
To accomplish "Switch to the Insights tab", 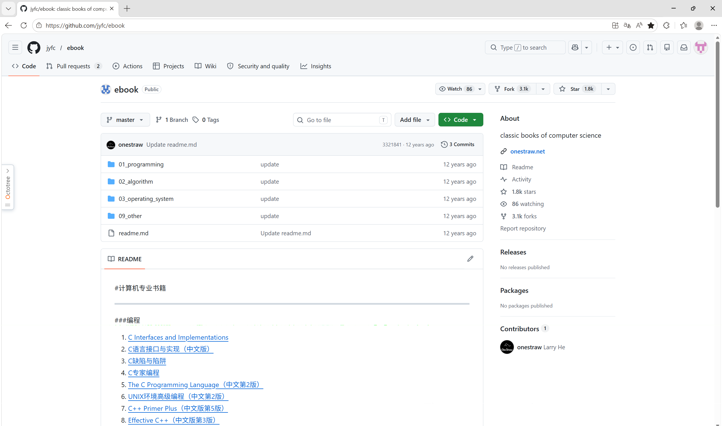I will [x=315, y=66].
